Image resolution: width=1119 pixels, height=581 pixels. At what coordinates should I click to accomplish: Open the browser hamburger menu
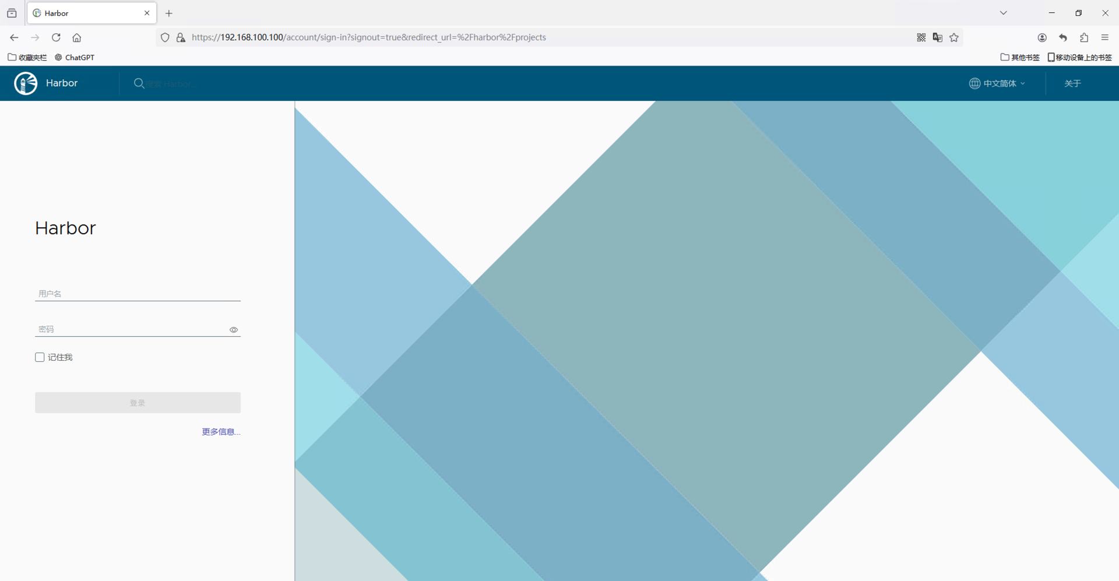1105,37
